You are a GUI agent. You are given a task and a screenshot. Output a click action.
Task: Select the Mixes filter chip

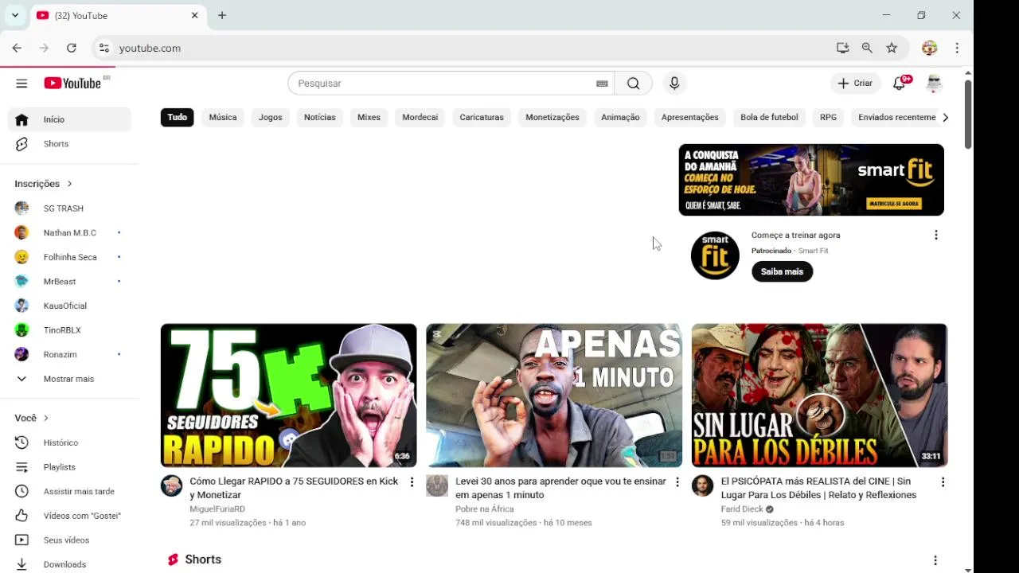(x=369, y=118)
